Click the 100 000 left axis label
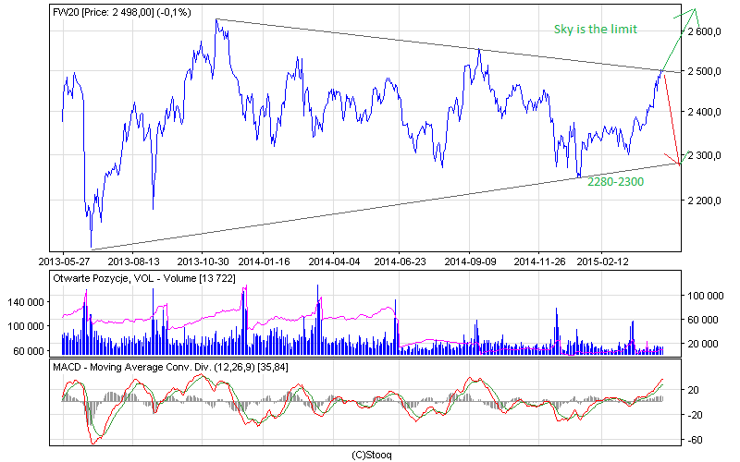 click(x=26, y=326)
